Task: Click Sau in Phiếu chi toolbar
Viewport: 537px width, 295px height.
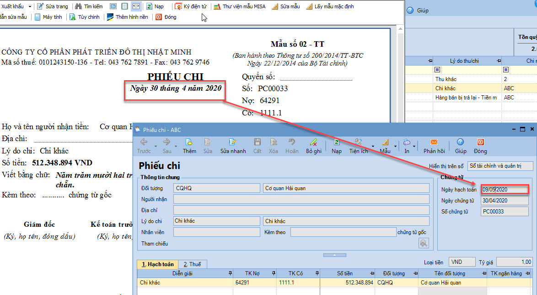Action: (x=167, y=146)
